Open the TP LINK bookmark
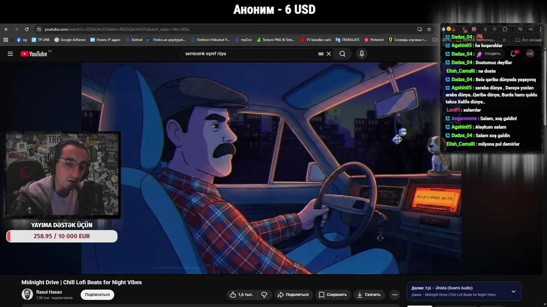This screenshot has width=547, height=307. pyautogui.click(x=40, y=40)
